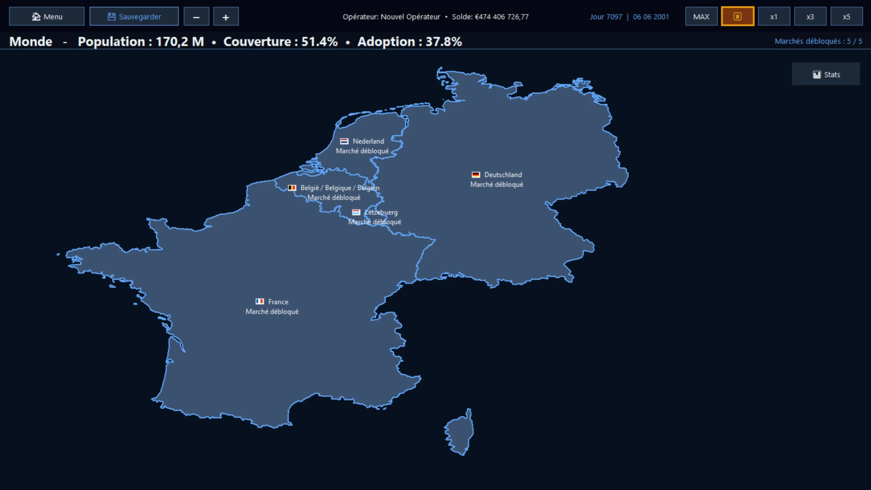Image resolution: width=871 pixels, height=490 pixels.
Task: Set game speed to x1
Action: click(774, 16)
